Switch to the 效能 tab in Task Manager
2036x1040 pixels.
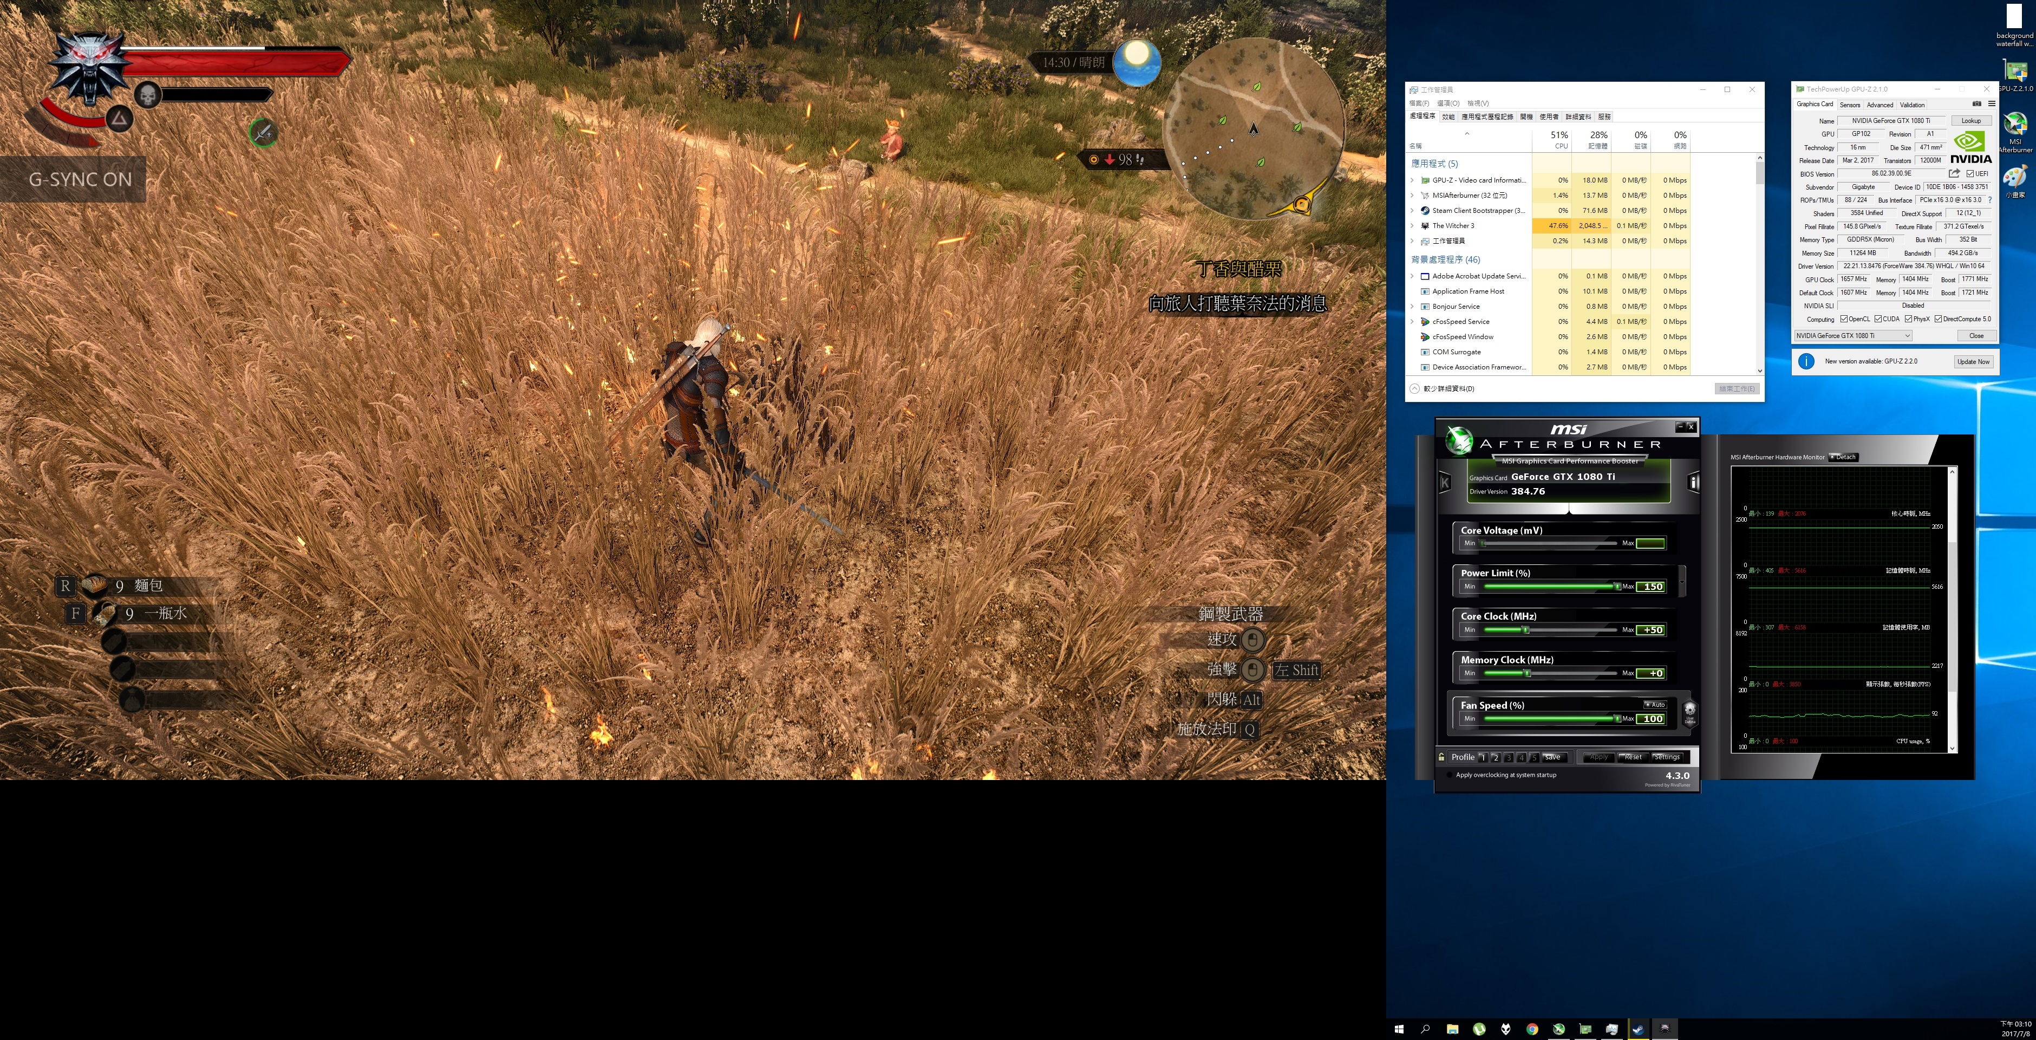pyautogui.click(x=1448, y=117)
